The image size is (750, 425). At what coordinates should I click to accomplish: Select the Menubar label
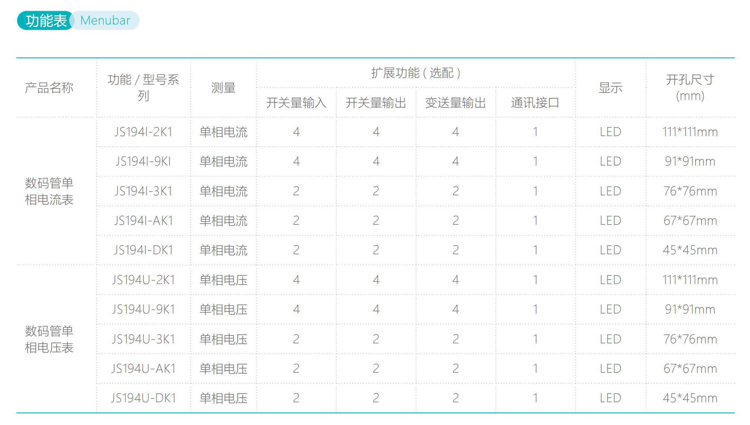105,21
